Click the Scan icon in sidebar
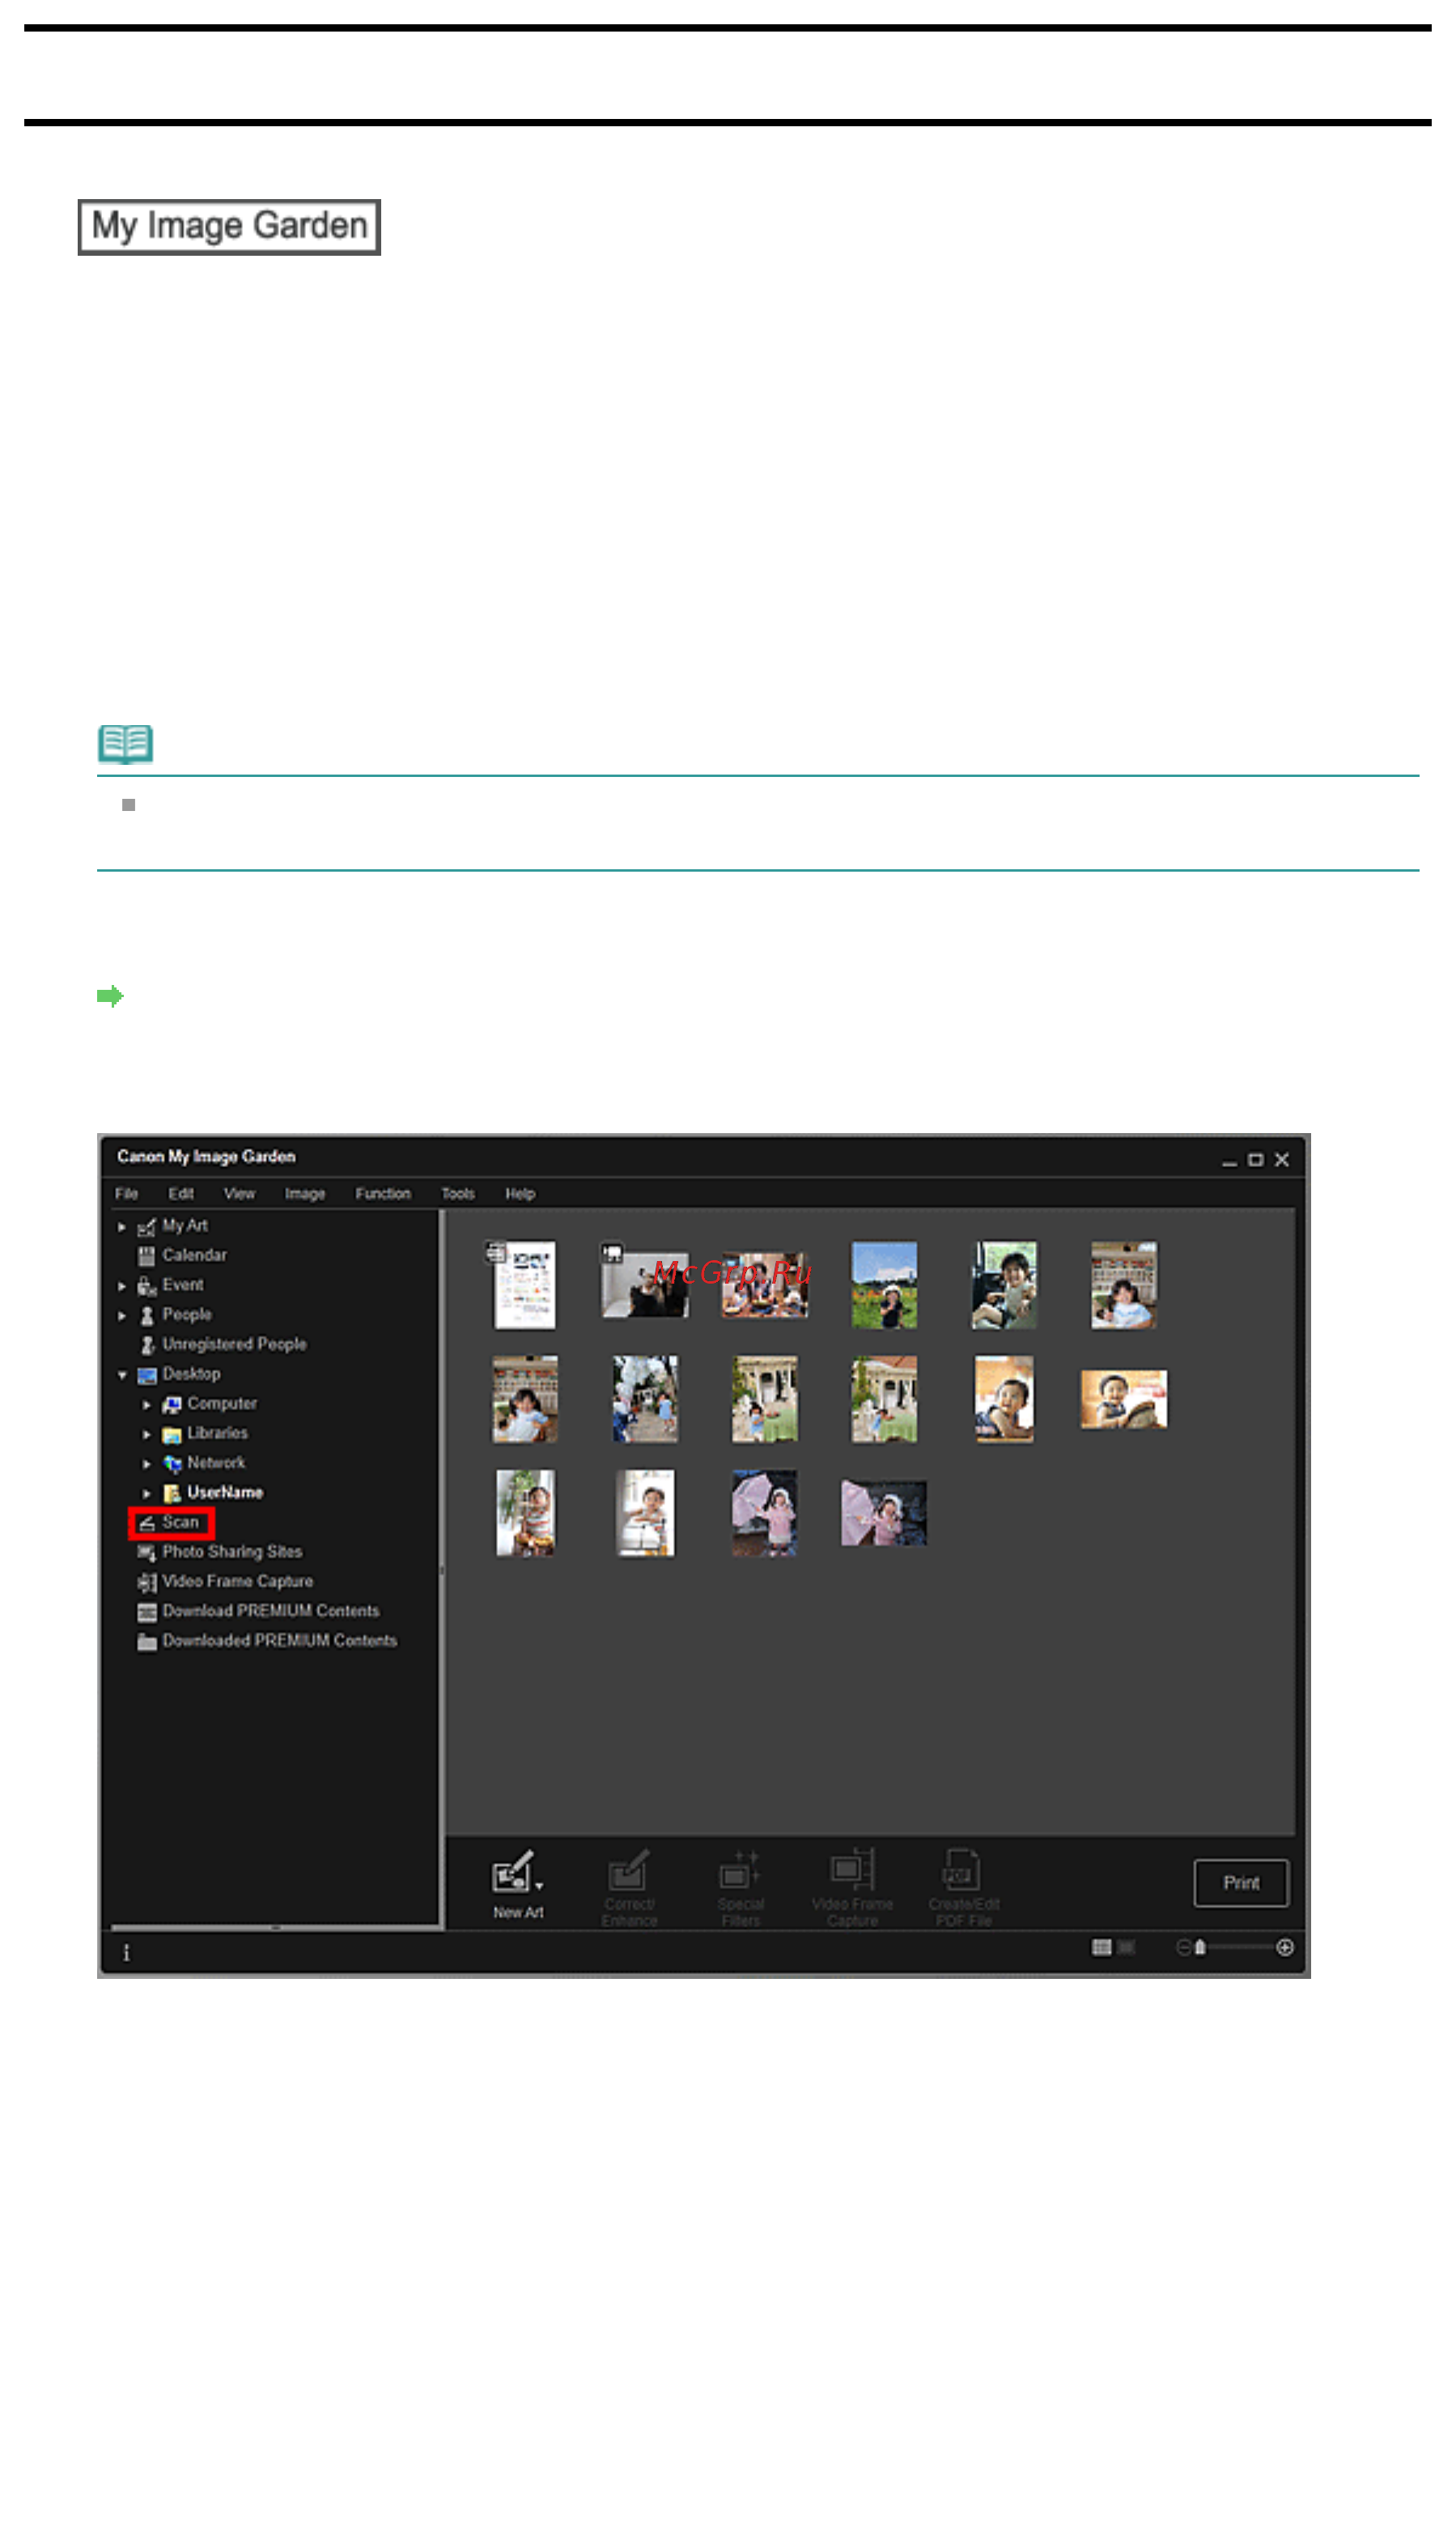The width and height of the screenshot is (1456, 2543). 146,1523
